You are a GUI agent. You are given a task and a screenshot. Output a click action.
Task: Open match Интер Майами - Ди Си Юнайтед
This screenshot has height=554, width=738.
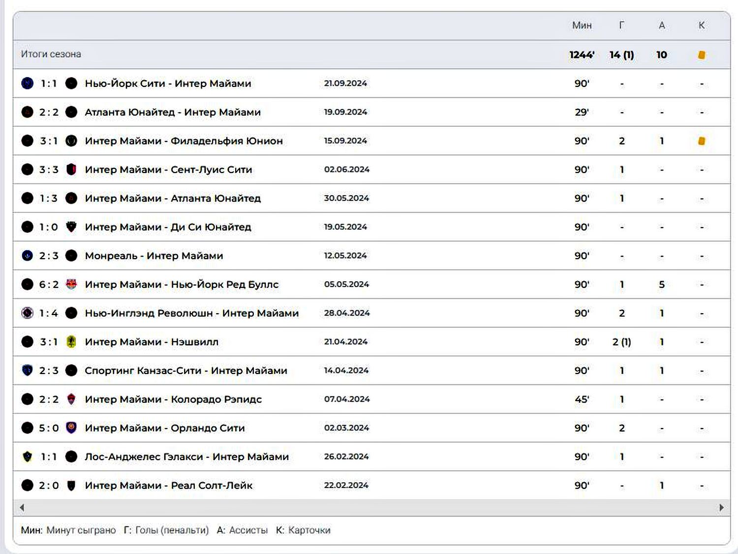[x=168, y=227]
